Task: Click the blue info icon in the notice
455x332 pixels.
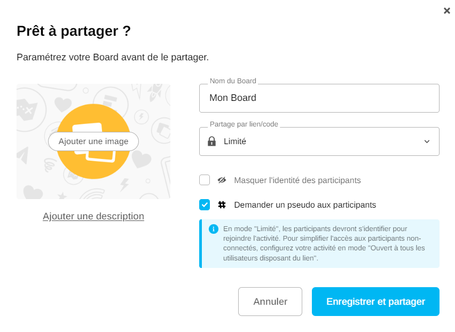Action: (x=214, y=229)
